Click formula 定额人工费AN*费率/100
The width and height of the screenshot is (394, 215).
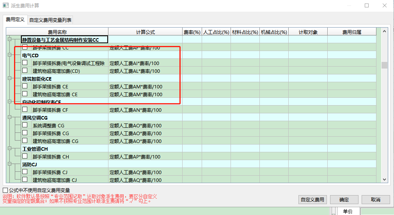135,110
